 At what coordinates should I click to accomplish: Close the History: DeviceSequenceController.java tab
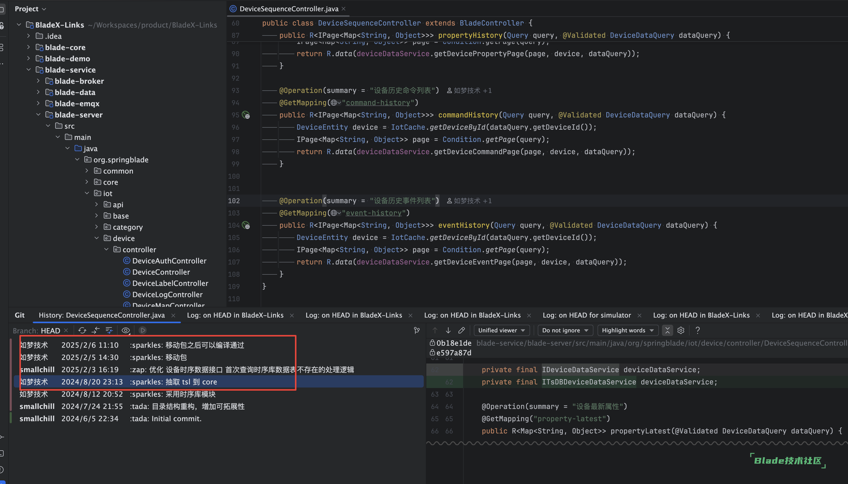pos(173,316)
